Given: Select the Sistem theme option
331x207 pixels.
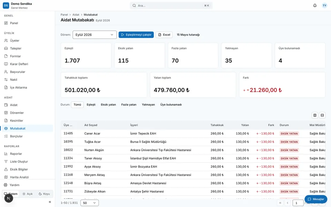Looking at the screenshot, I should 11,194.
